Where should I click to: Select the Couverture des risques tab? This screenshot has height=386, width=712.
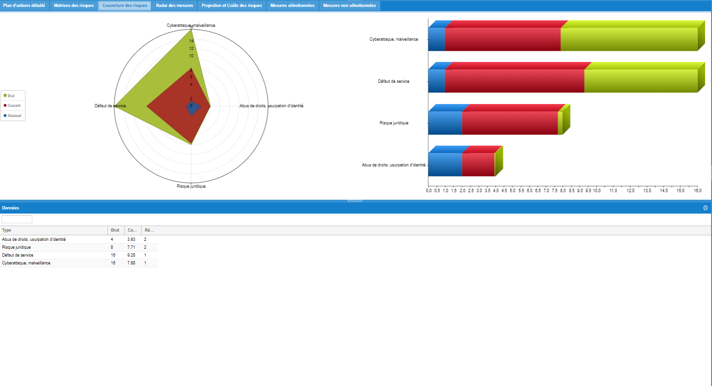[x=125, y=6]
